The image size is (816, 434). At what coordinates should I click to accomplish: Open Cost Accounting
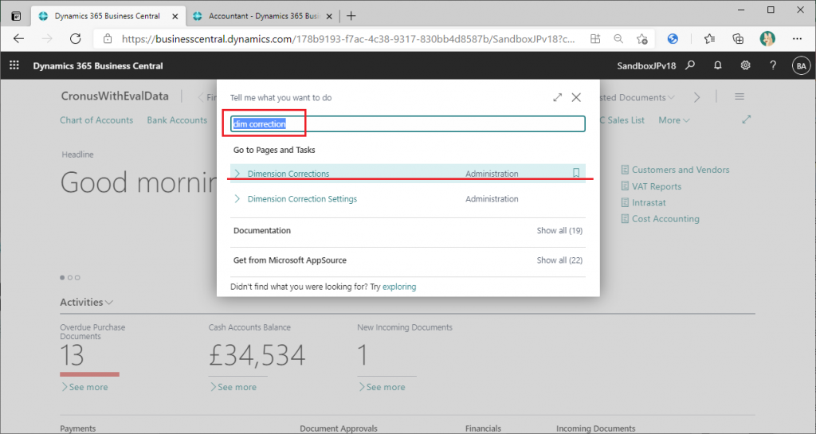(x=661, y=219)
